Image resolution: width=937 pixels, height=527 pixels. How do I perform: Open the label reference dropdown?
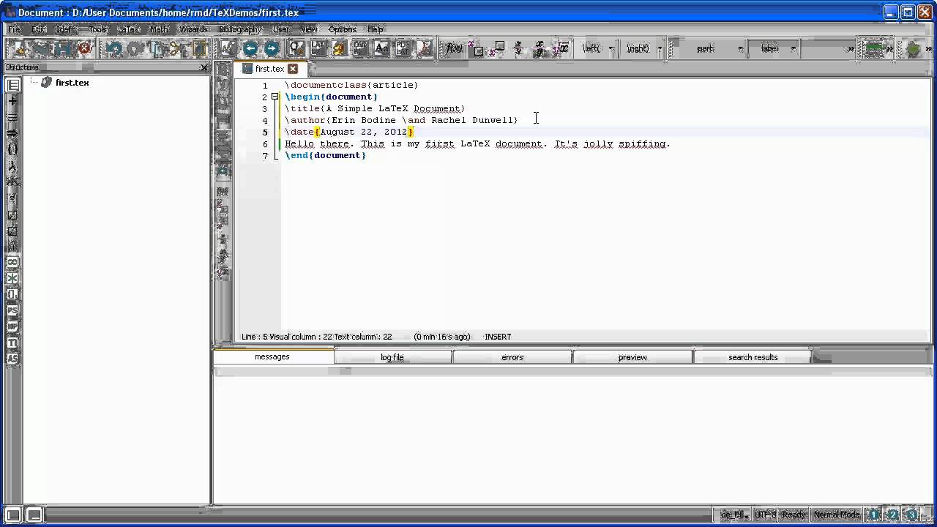[x=794, y=49]
